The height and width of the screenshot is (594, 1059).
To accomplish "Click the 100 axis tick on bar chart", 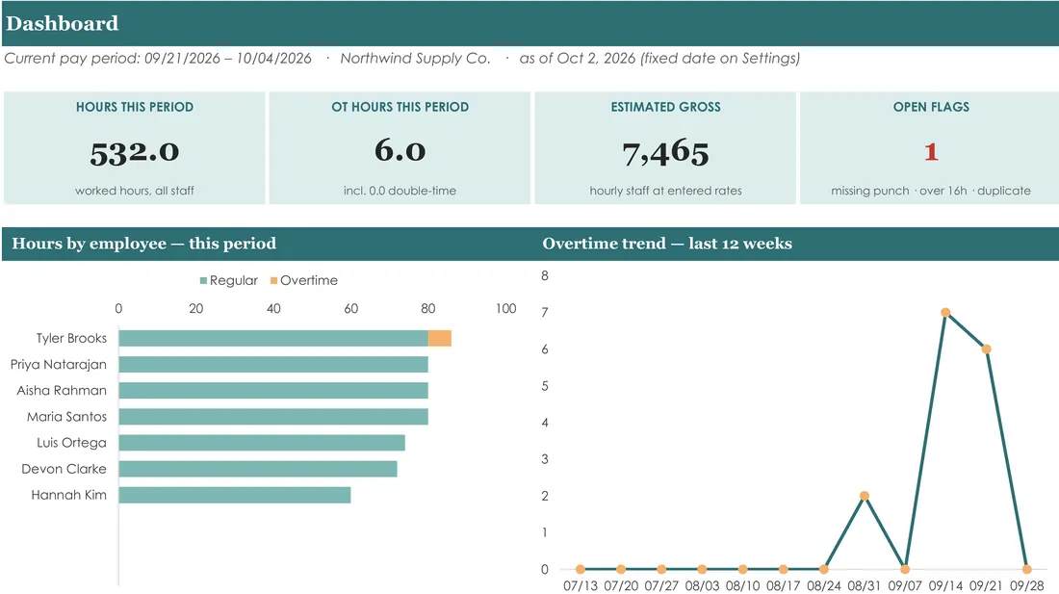I will pyautogui.click(x=505, y=308).
